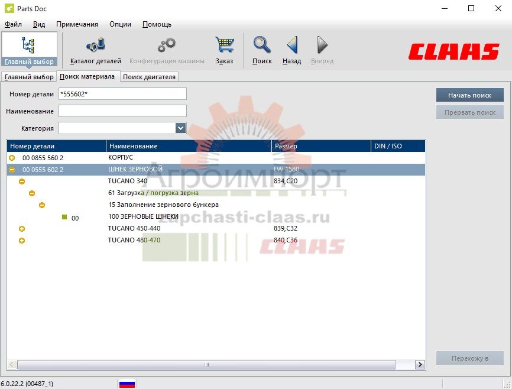Click the green square icon beside 00
Screen dimensions: 512x389
[64, 217]
